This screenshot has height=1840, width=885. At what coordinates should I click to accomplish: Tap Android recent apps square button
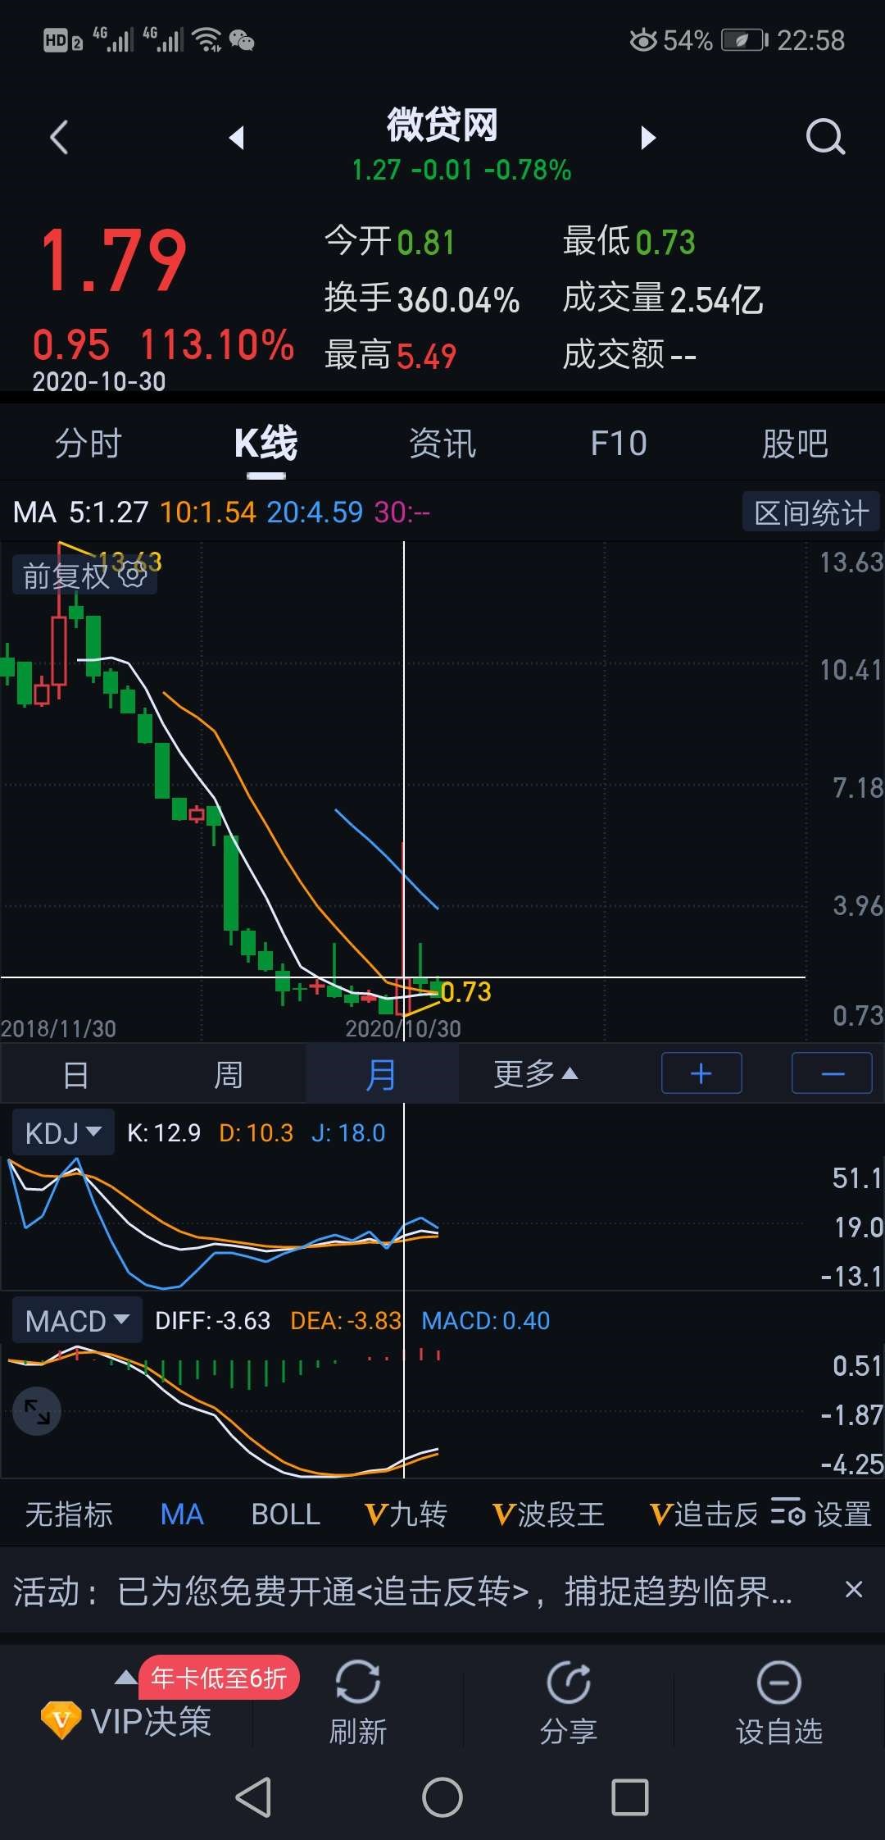630,1797
